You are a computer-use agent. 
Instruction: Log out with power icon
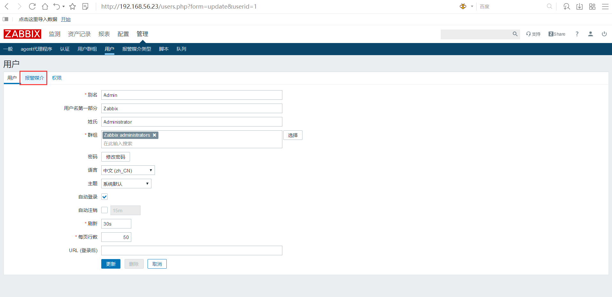pos(604,34)
